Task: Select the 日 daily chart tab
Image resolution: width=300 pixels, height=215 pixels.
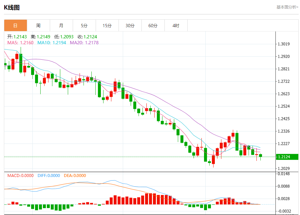Action: pyautogui.click(x=15, y=25)
